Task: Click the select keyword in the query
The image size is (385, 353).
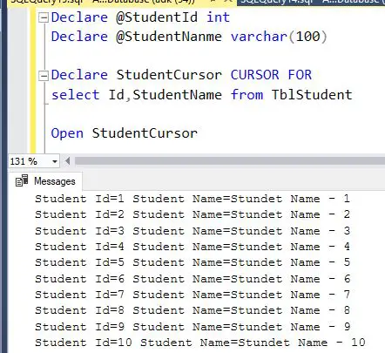Action: point(75,95)
